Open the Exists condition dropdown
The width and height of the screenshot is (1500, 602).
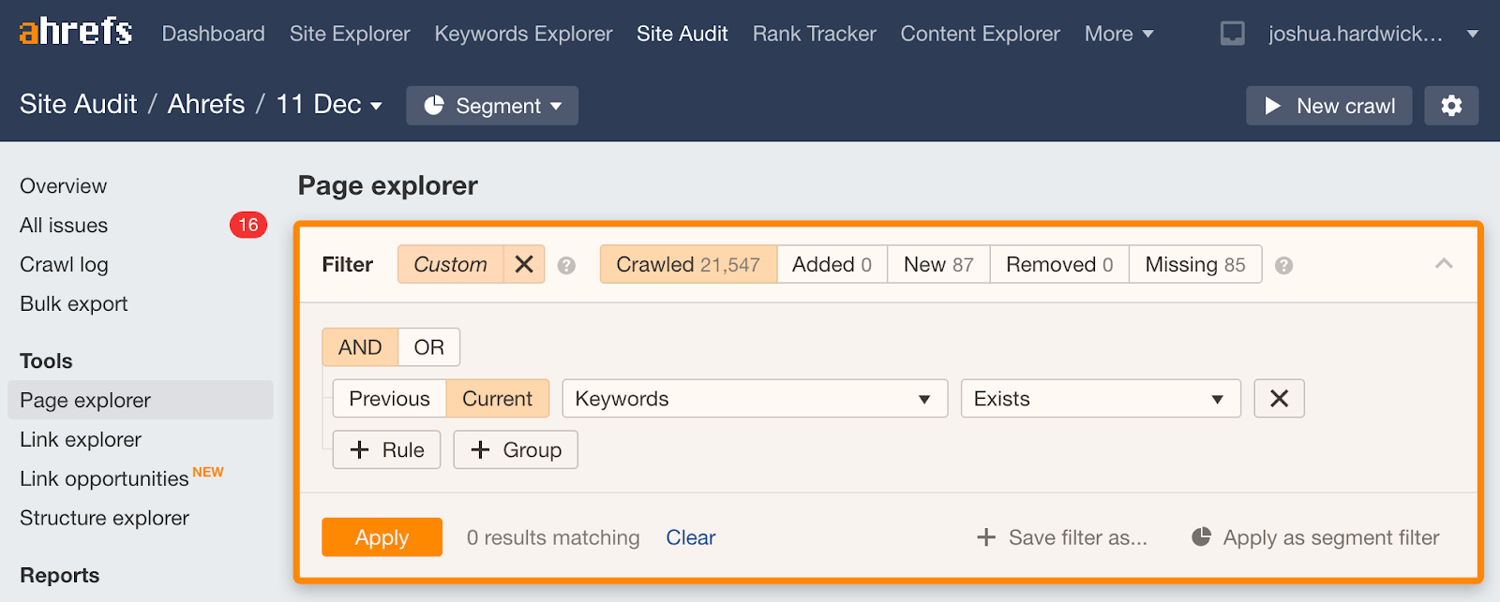coord(1100,399)
